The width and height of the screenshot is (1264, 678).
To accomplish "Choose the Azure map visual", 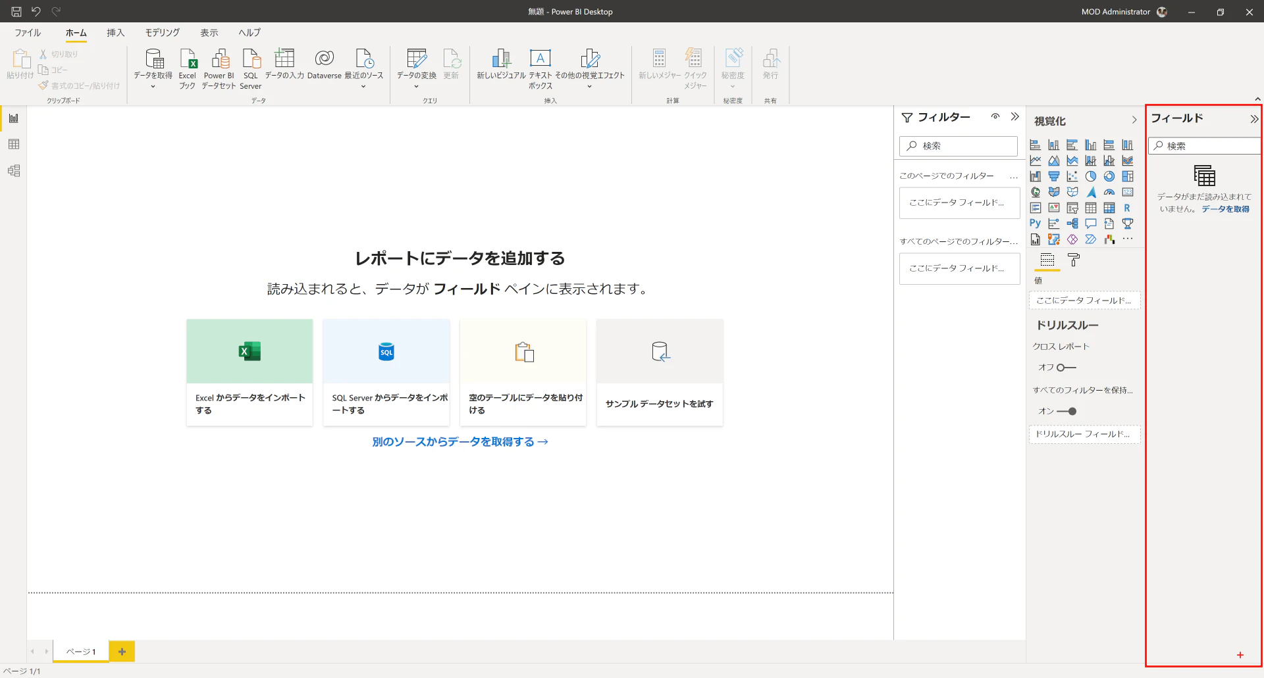I will [x=1091, y=192].
